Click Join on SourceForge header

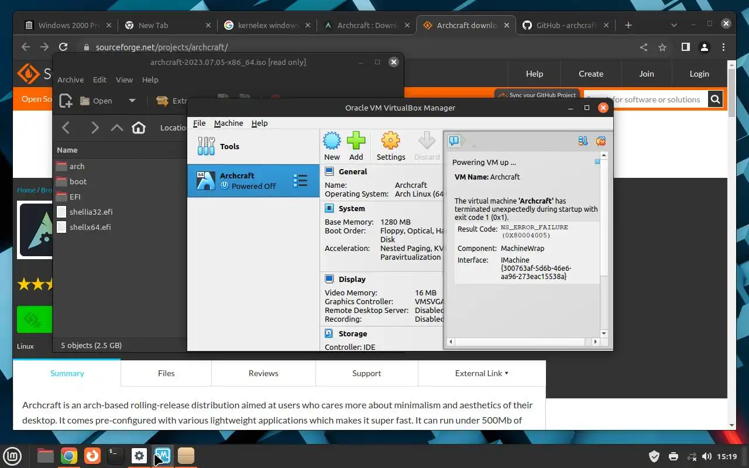(647, 74)
